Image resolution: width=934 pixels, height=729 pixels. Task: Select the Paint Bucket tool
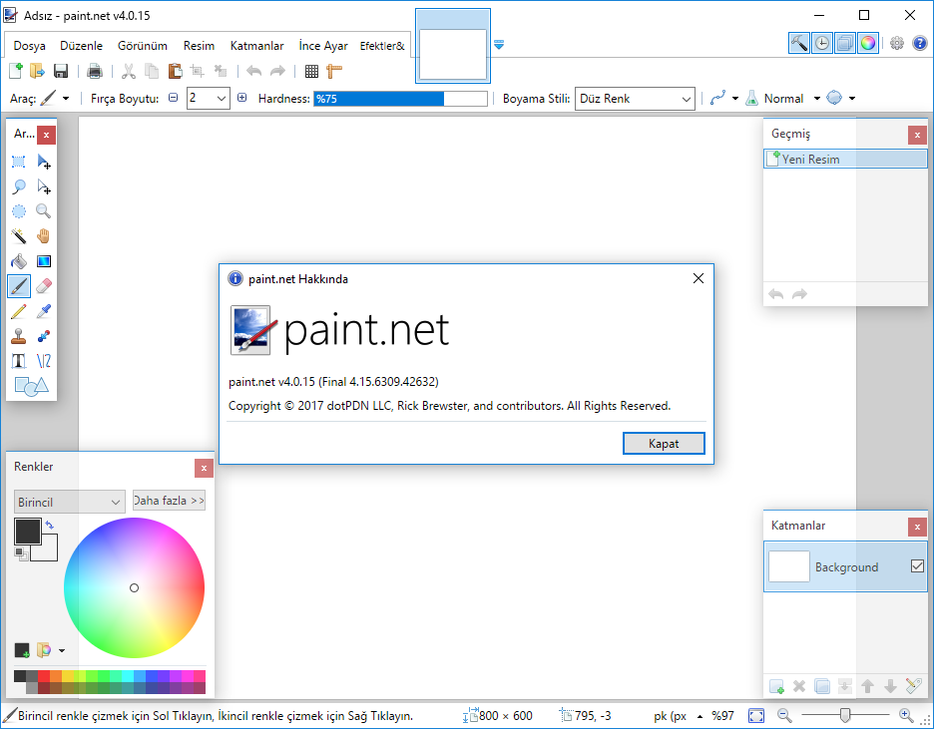coord(19,261)
